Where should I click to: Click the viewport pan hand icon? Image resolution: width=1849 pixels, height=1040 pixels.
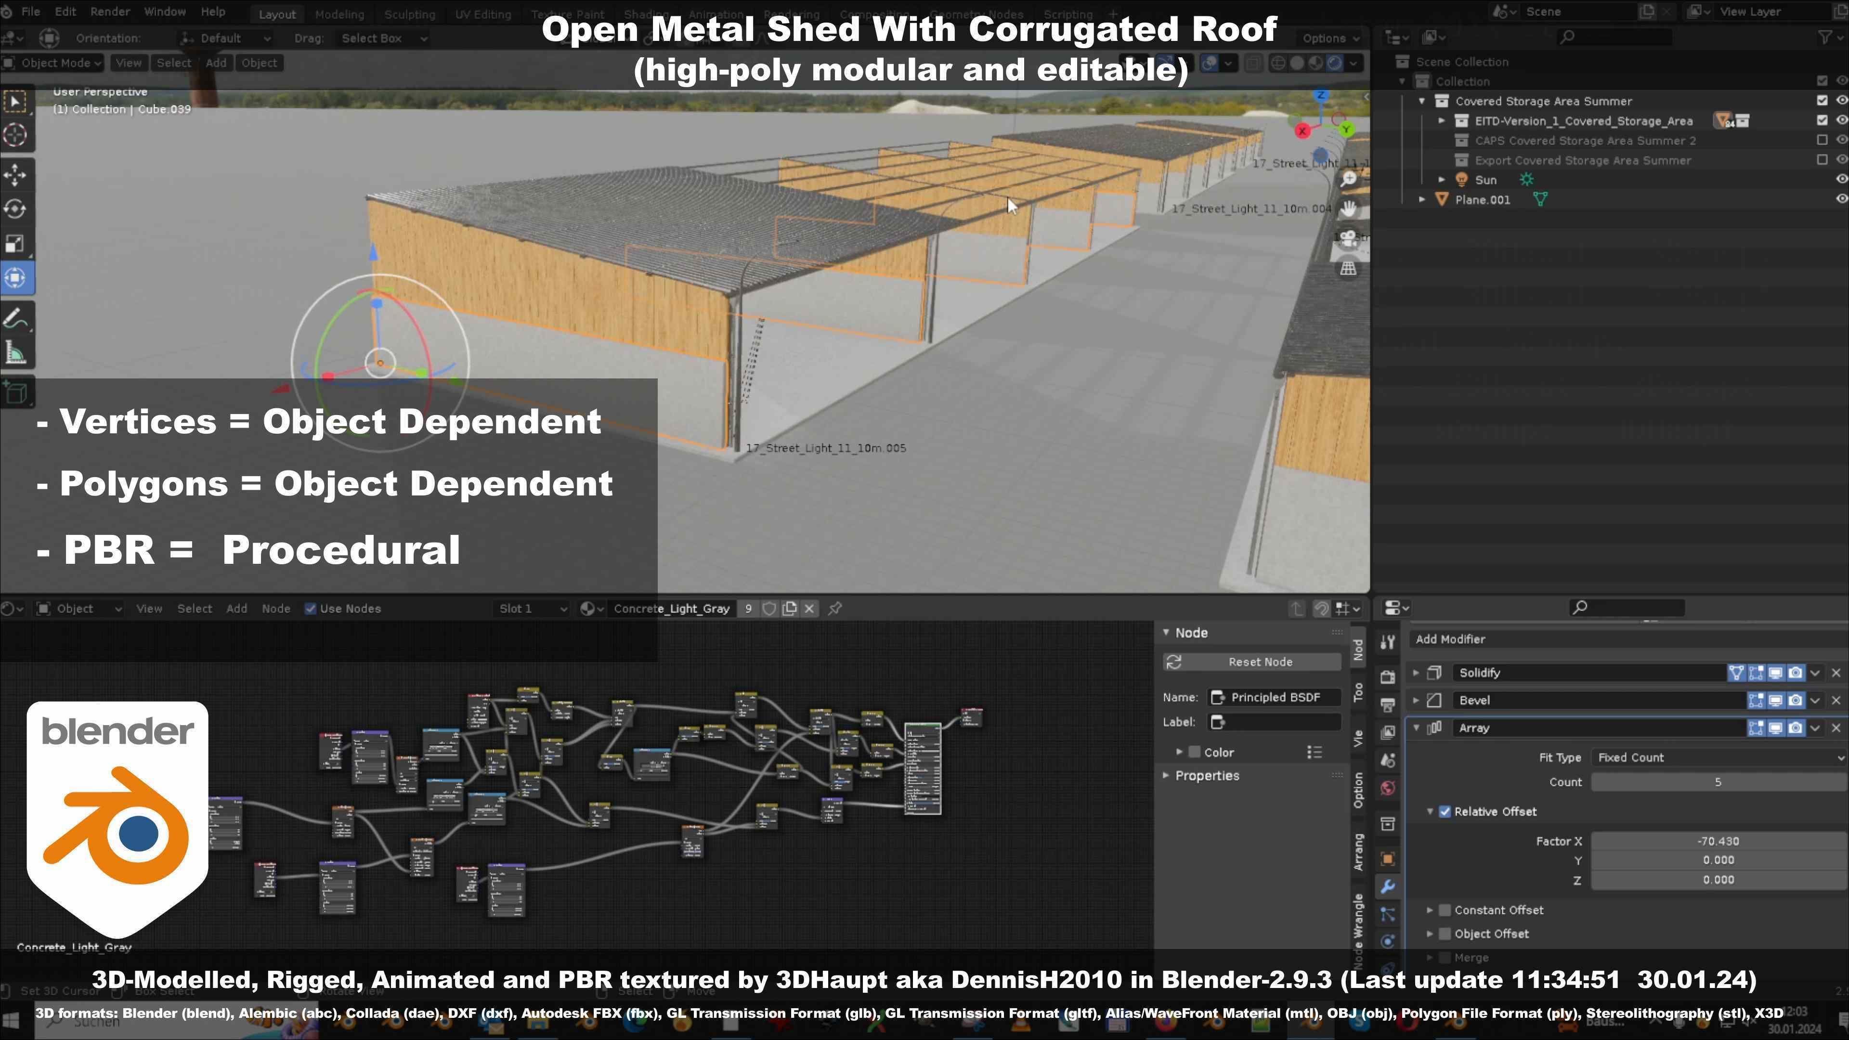pyautogui.click(x=1349, y=208)
